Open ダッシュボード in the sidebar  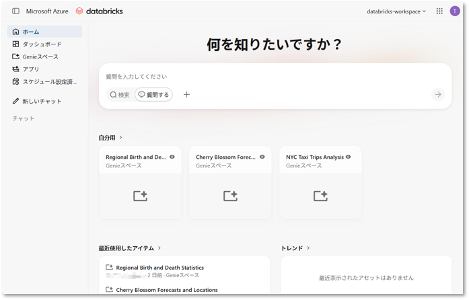point(44,44)
